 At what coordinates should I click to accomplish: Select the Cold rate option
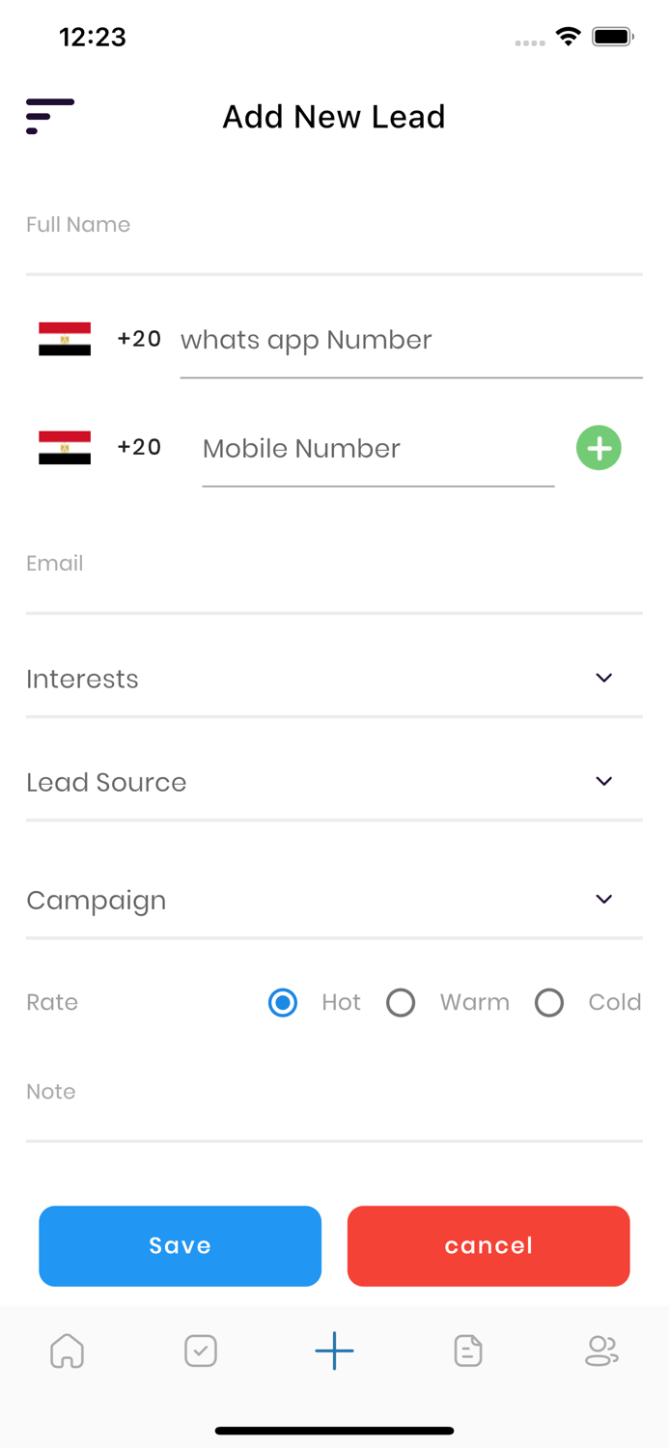click(x=549, y=1003)
